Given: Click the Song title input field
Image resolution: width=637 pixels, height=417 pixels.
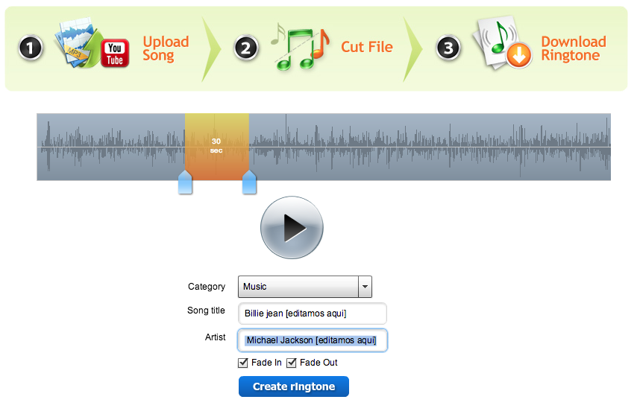Looking at the screenshot, I should point(313,313).
